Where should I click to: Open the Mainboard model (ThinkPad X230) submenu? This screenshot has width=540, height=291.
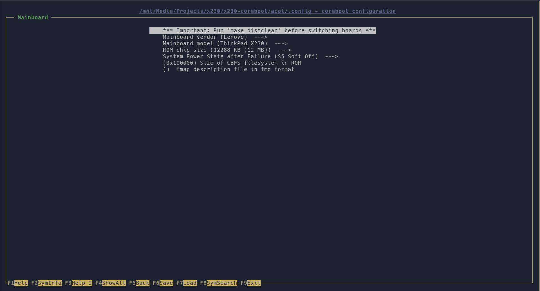[225, 44]
